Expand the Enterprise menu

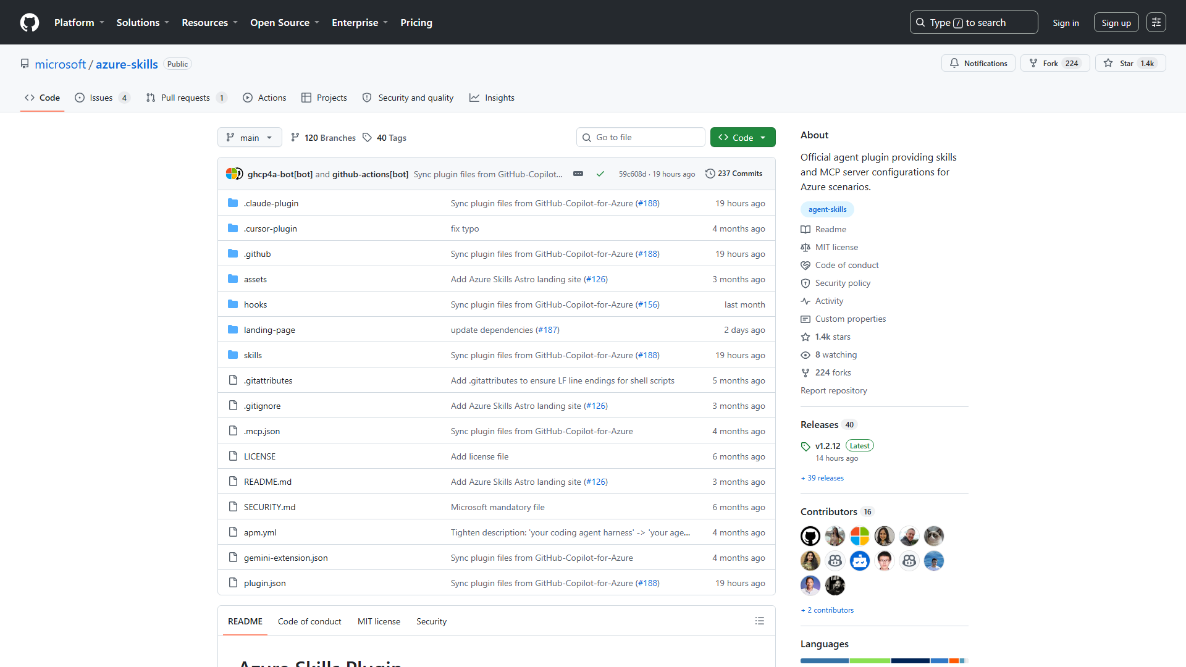click(360, 22)
